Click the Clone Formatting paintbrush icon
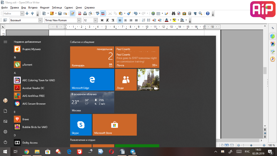This screenshot has height=156, width=277. click(x=129, y=13)
